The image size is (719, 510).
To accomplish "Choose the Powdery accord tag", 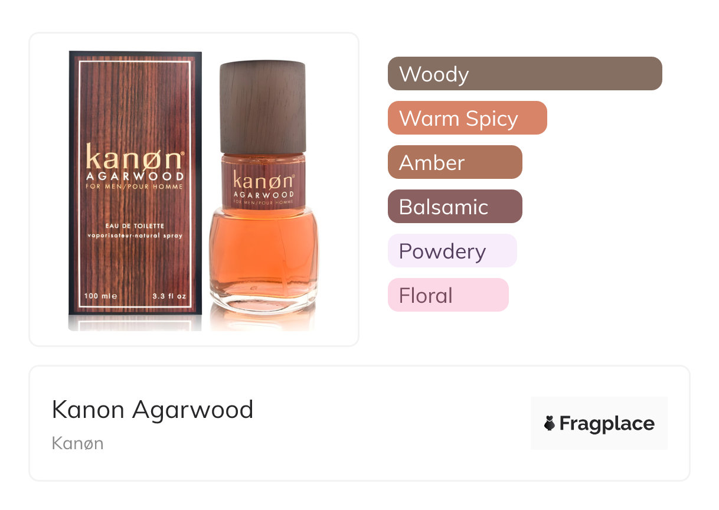I will pos(452,251).
